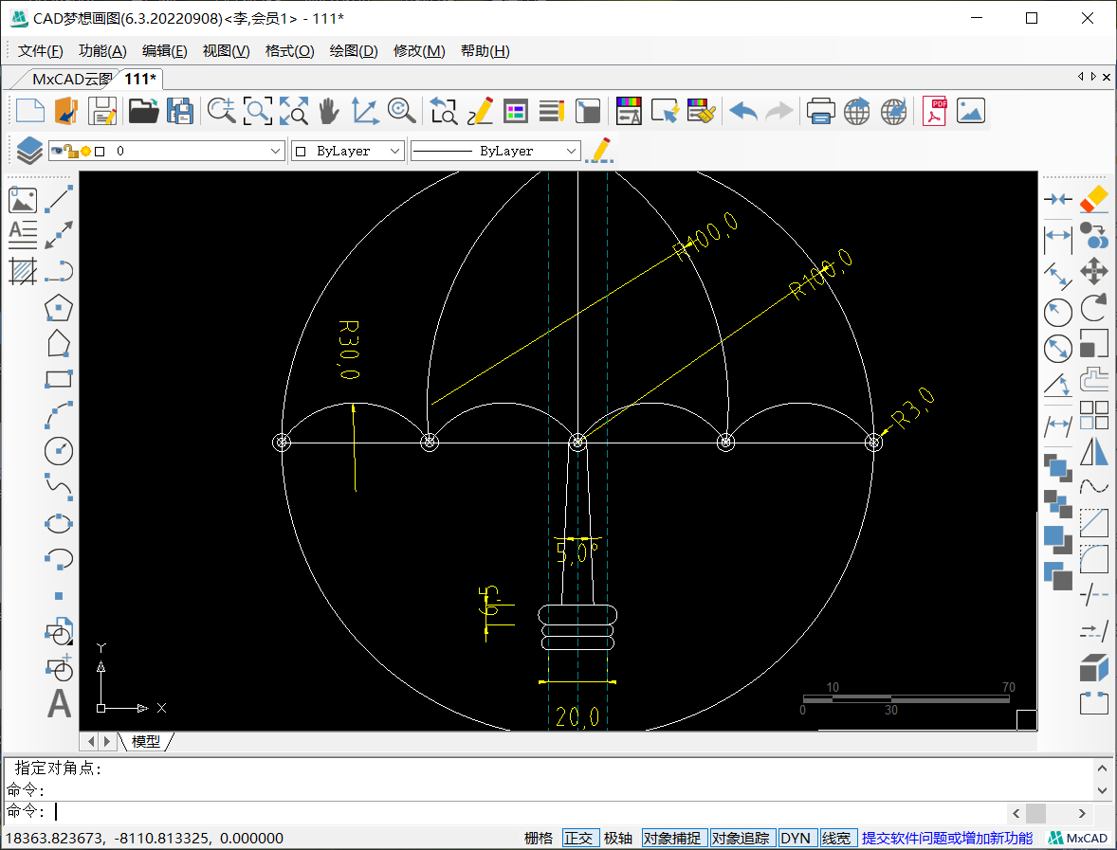Open the 绘图(D) menu

click(354, 50)
